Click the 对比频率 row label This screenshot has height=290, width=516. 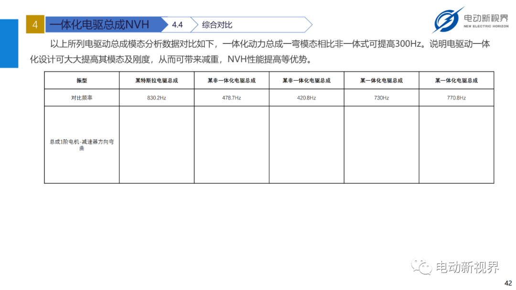pyautogui.click(x=82, y=98)
